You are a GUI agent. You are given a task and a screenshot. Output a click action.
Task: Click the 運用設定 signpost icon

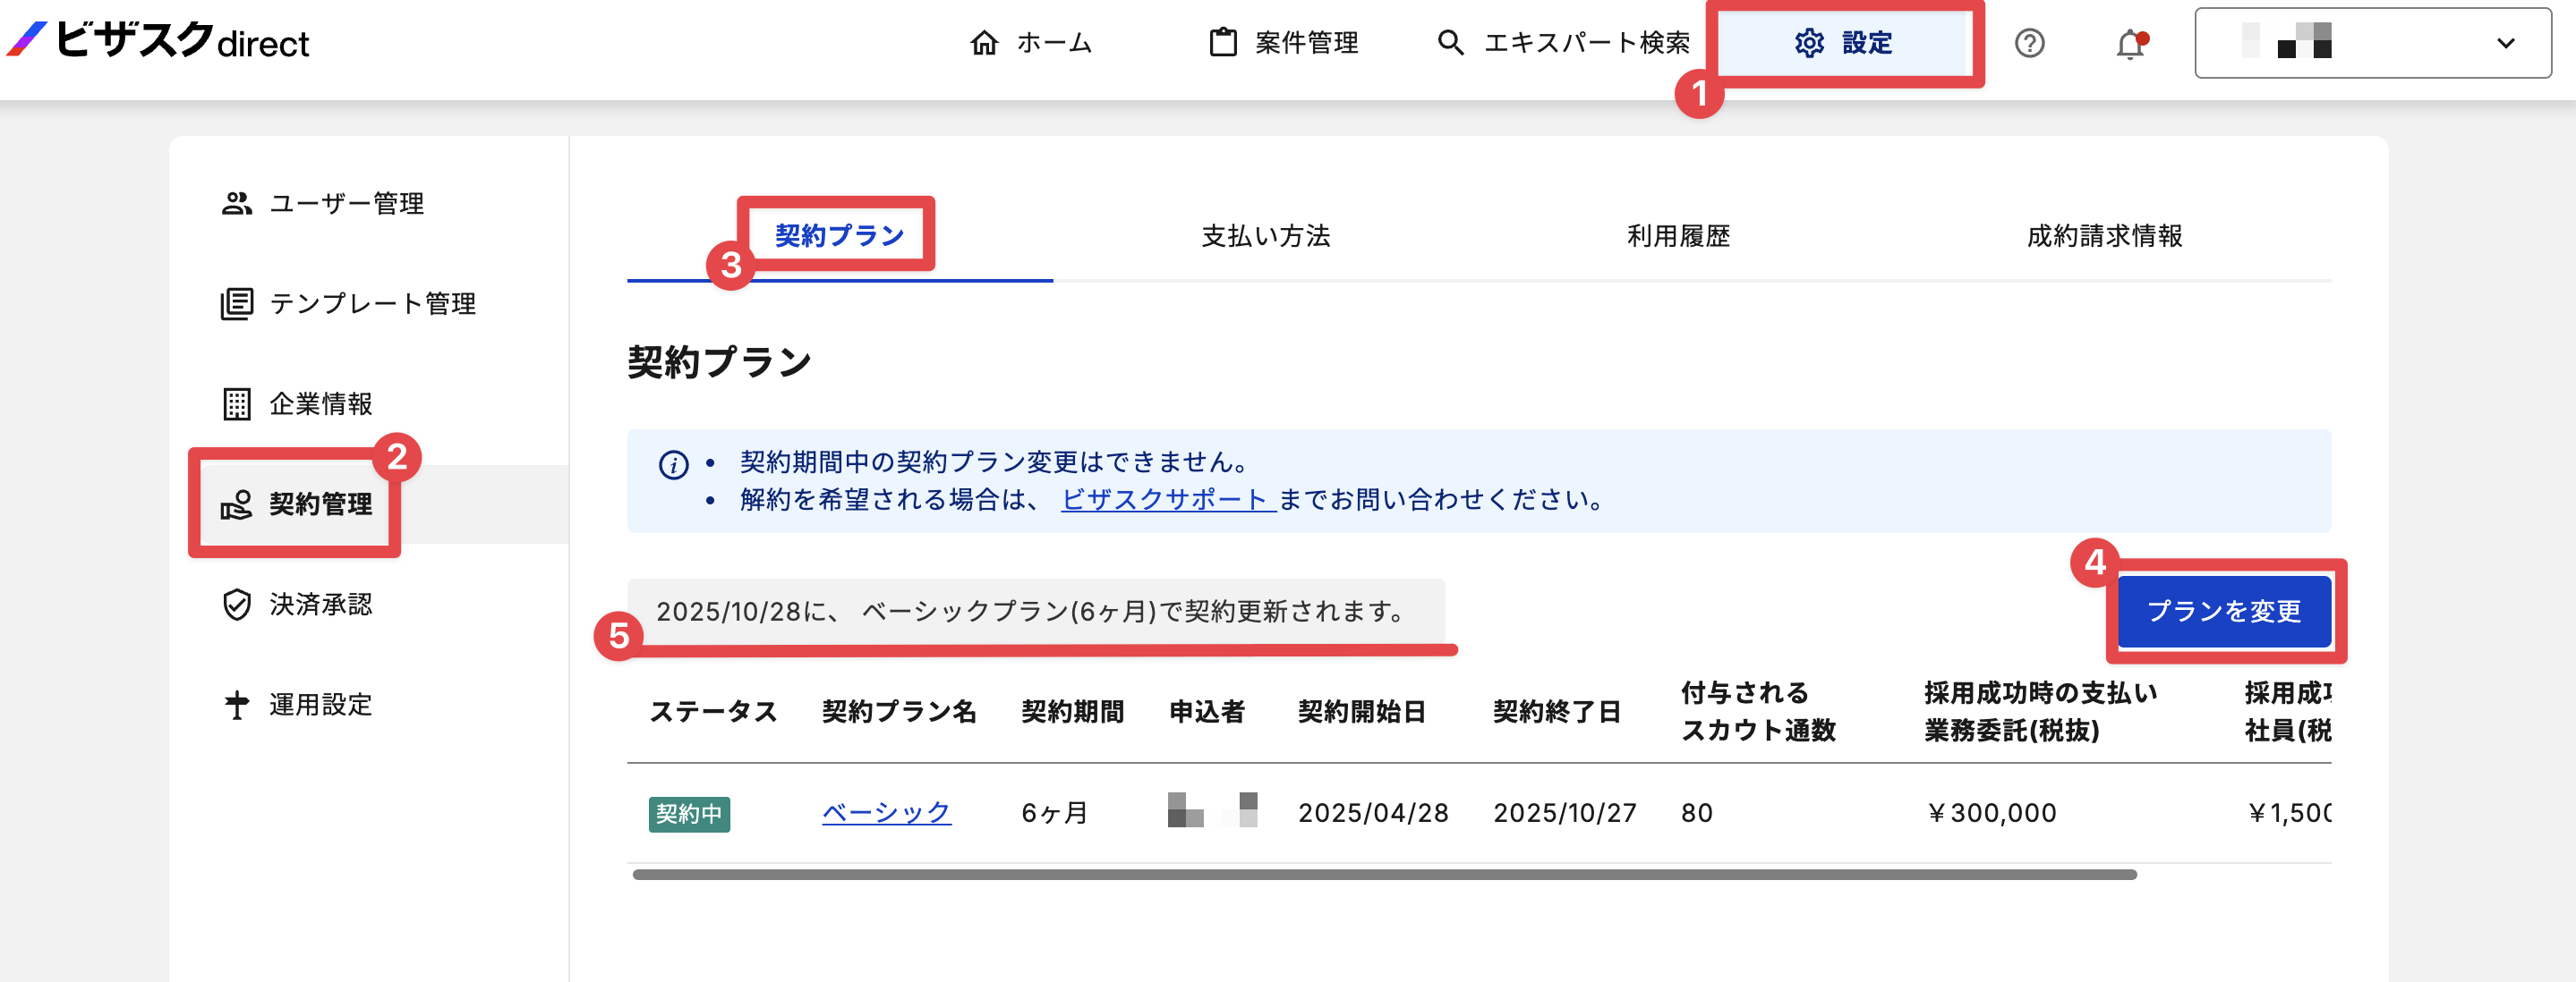236,706
